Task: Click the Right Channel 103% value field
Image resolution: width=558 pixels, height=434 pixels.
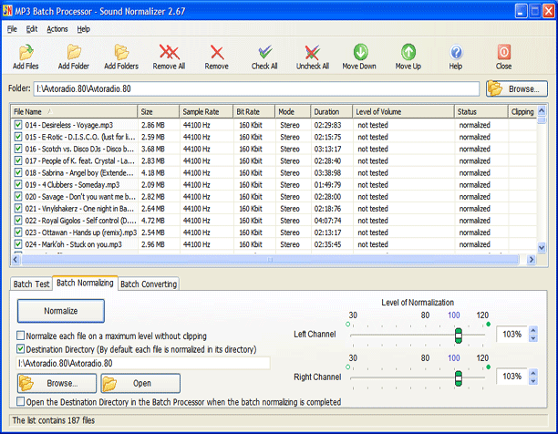Action: (511, 377)
